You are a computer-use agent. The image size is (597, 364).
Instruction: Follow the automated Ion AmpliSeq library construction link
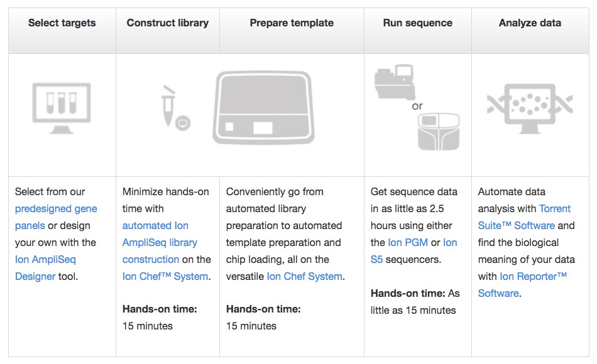160,242
